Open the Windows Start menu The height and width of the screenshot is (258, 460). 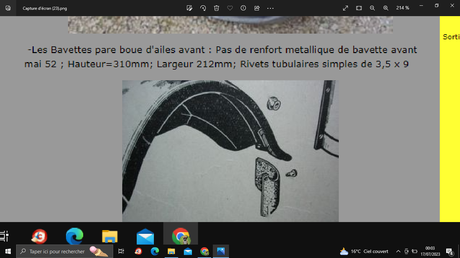[x=8, y=251]
